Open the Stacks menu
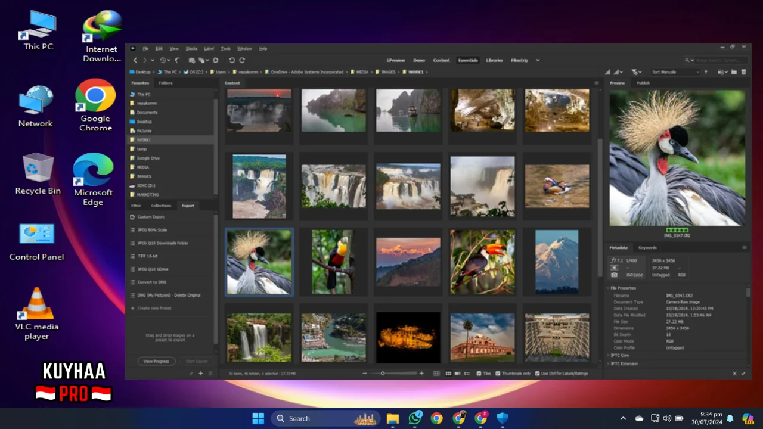The width and height of the screenshot is (763, 429). pos(191,49)
